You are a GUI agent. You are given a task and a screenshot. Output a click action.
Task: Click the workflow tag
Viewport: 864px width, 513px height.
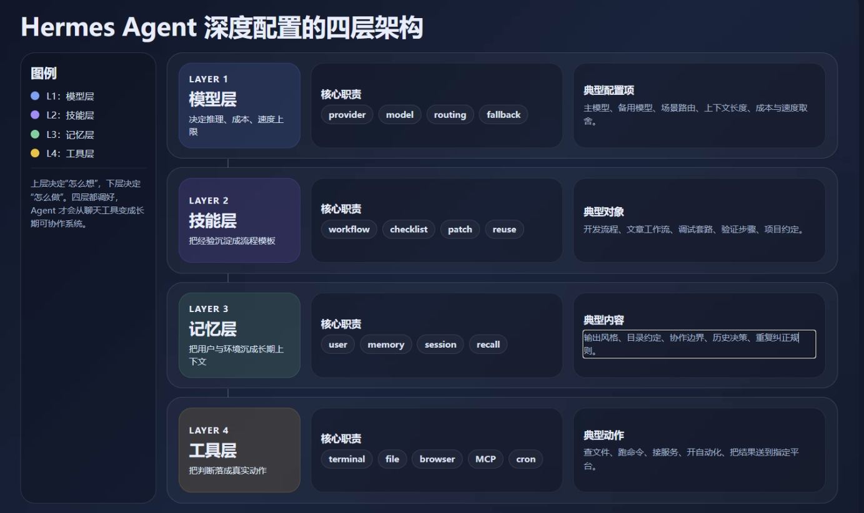click(349, 229)
